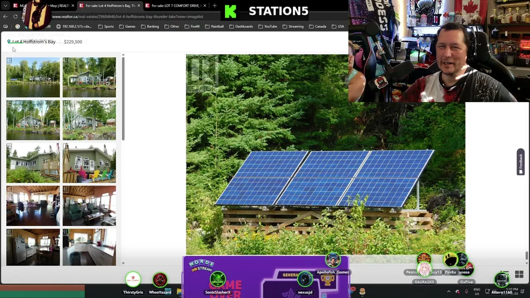Switch to grid view layout icon
This screenshot has height=298, width=530.
(519, 275)
